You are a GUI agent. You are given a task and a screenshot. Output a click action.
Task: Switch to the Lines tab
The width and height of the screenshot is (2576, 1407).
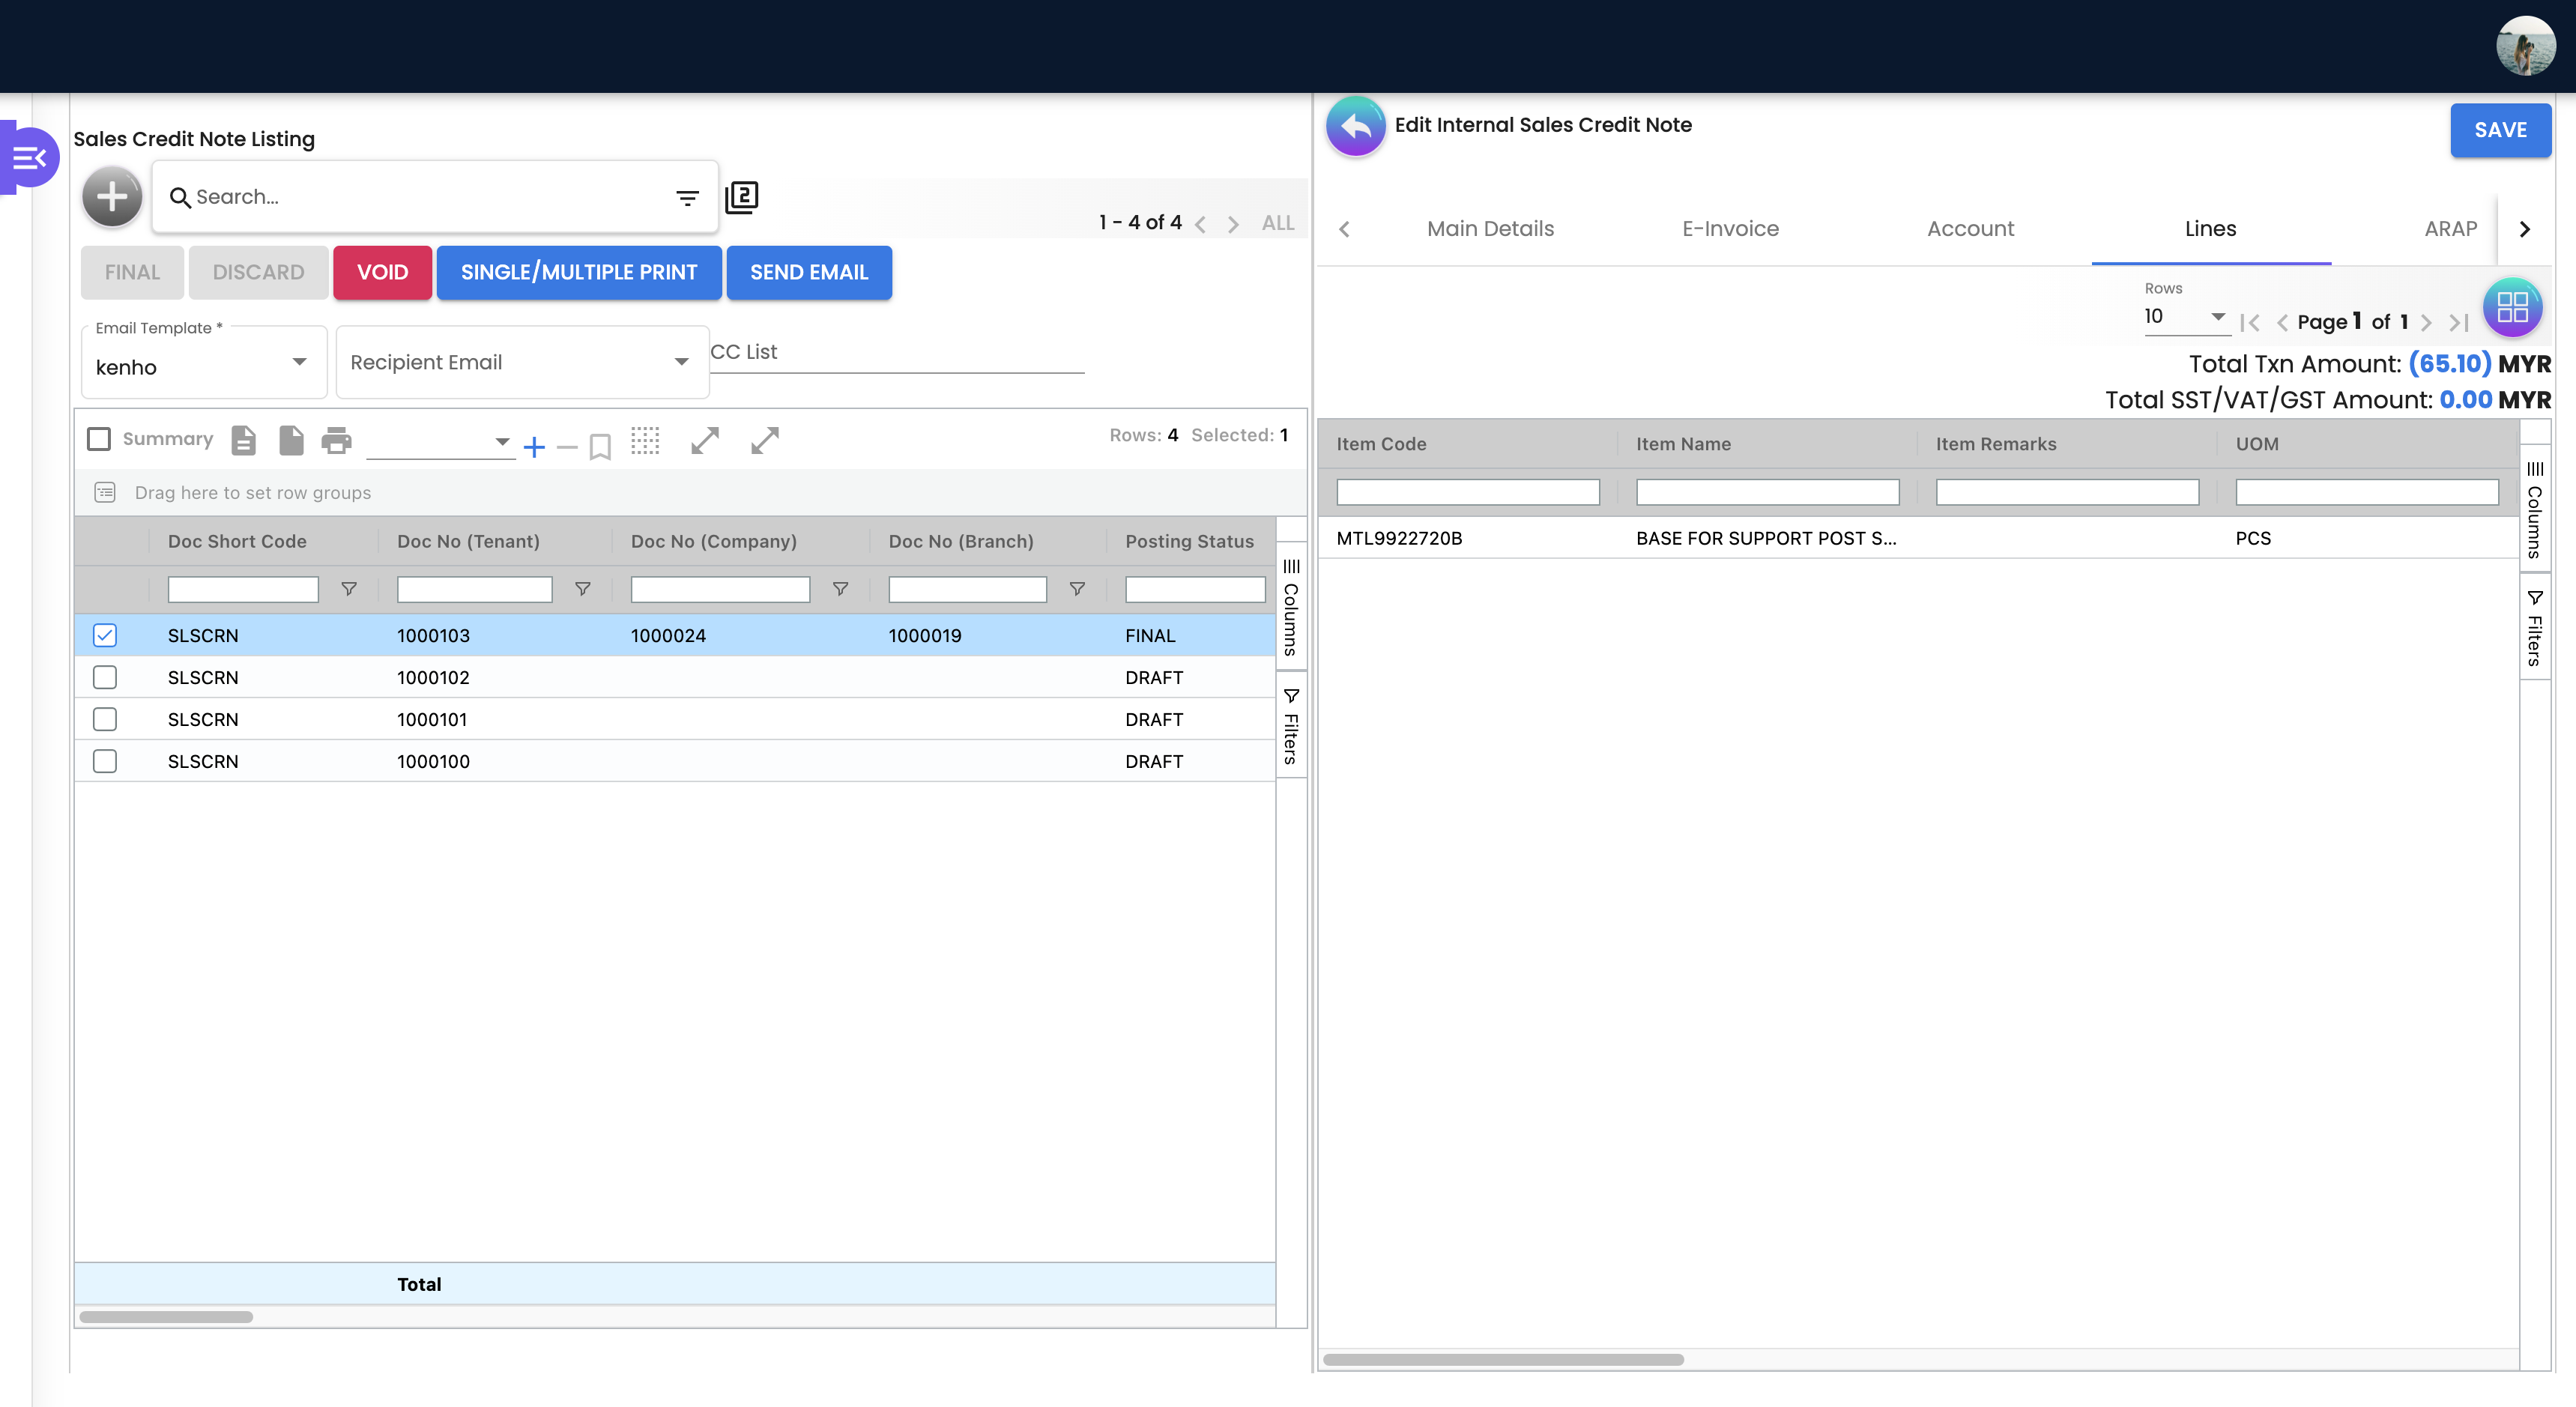(2210, 229)
